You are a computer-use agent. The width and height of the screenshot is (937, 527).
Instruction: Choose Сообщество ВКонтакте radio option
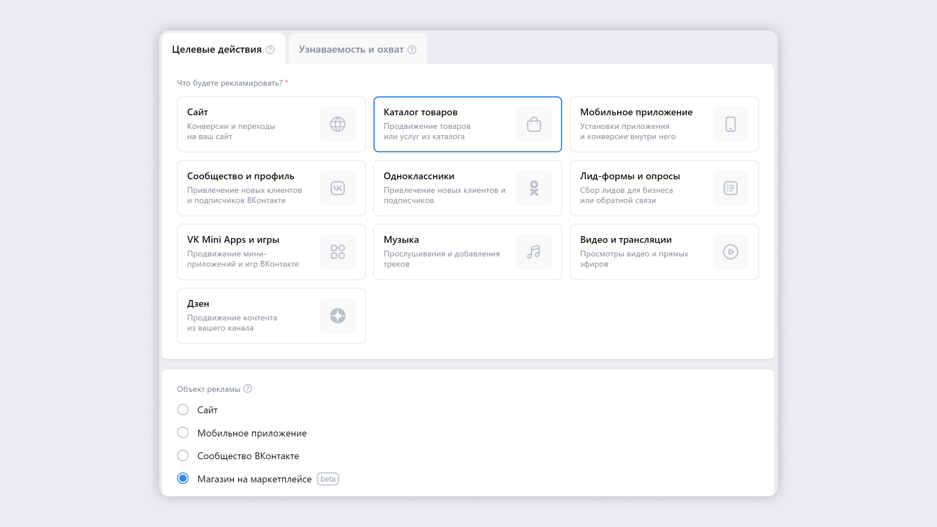point(183,455)
